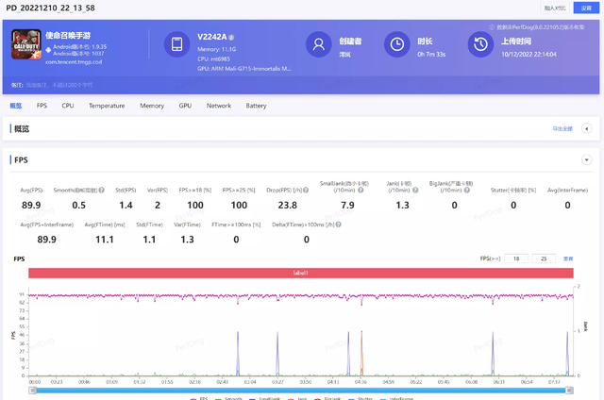This screenshot has width=604, height=400.
Task: Click the Call of Duty game icon
Action: (x=27, y=44)
